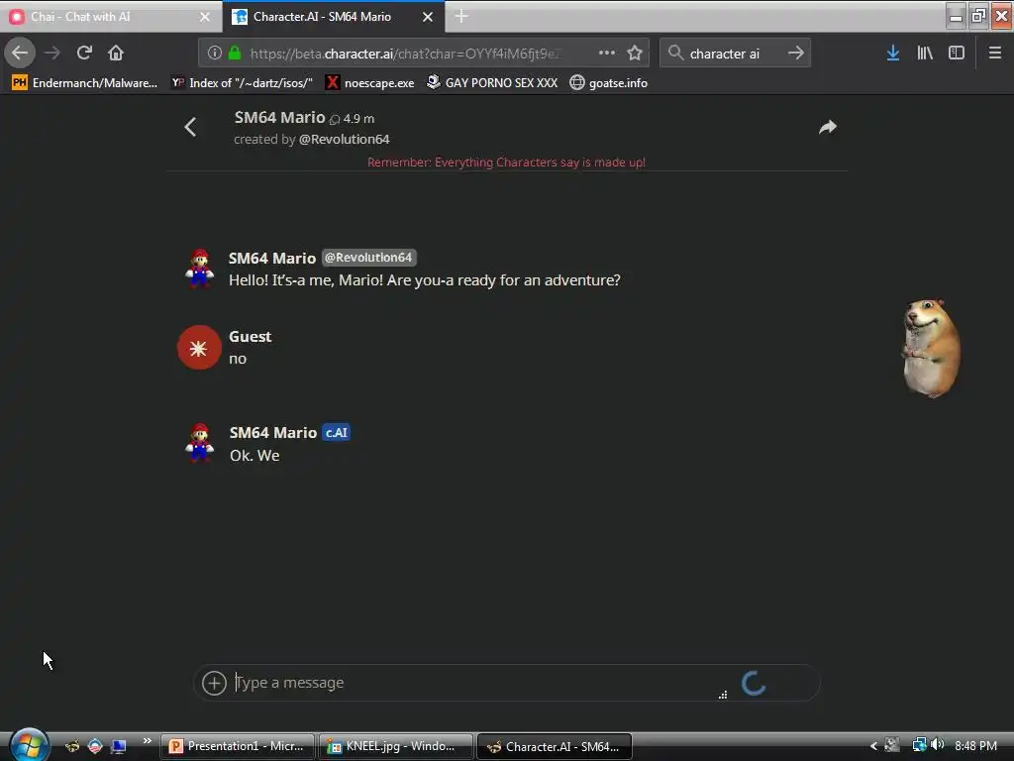Image resolution: width=1014 pixels, height=761 pixels.
Task: Open the Windows Start orb
Action: [x=29, y=745]
